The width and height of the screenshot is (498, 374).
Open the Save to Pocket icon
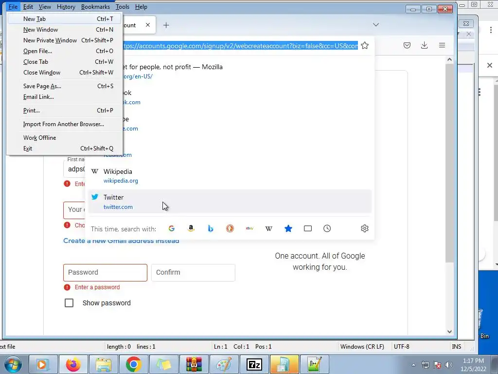pyautogui.click(x=407, y=45)
